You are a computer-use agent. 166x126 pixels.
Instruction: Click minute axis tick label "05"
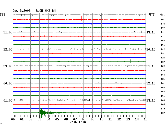[57, 119]
